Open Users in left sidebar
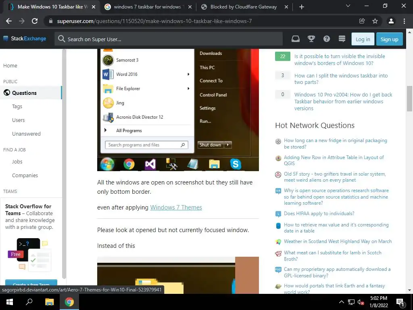This screenshot has width=413, height=310. tap(19, 120)
